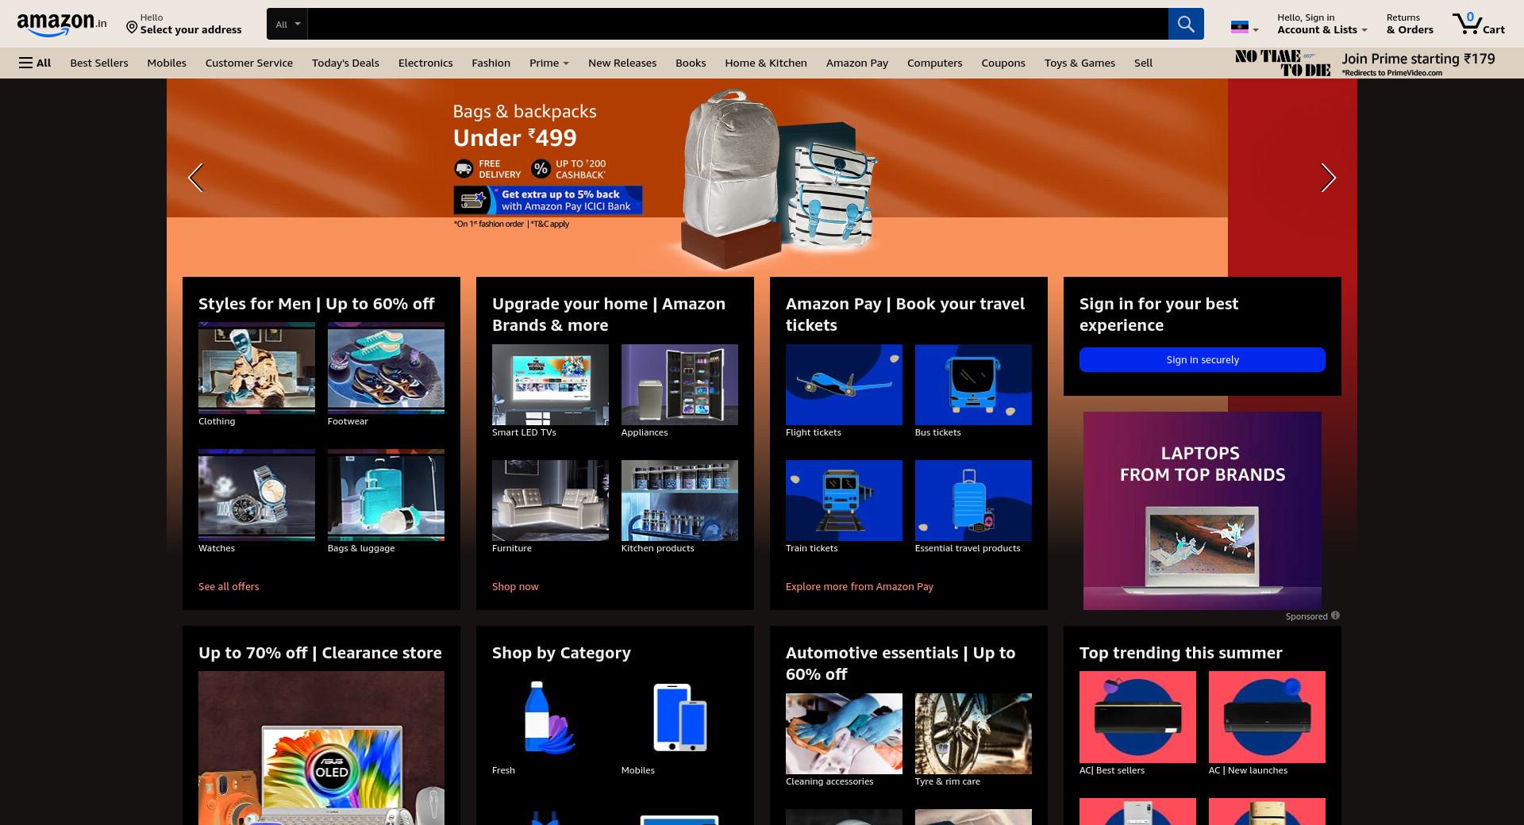Click the Sponsored info icon
The image size is (1524, 825).
(1335, 616)
